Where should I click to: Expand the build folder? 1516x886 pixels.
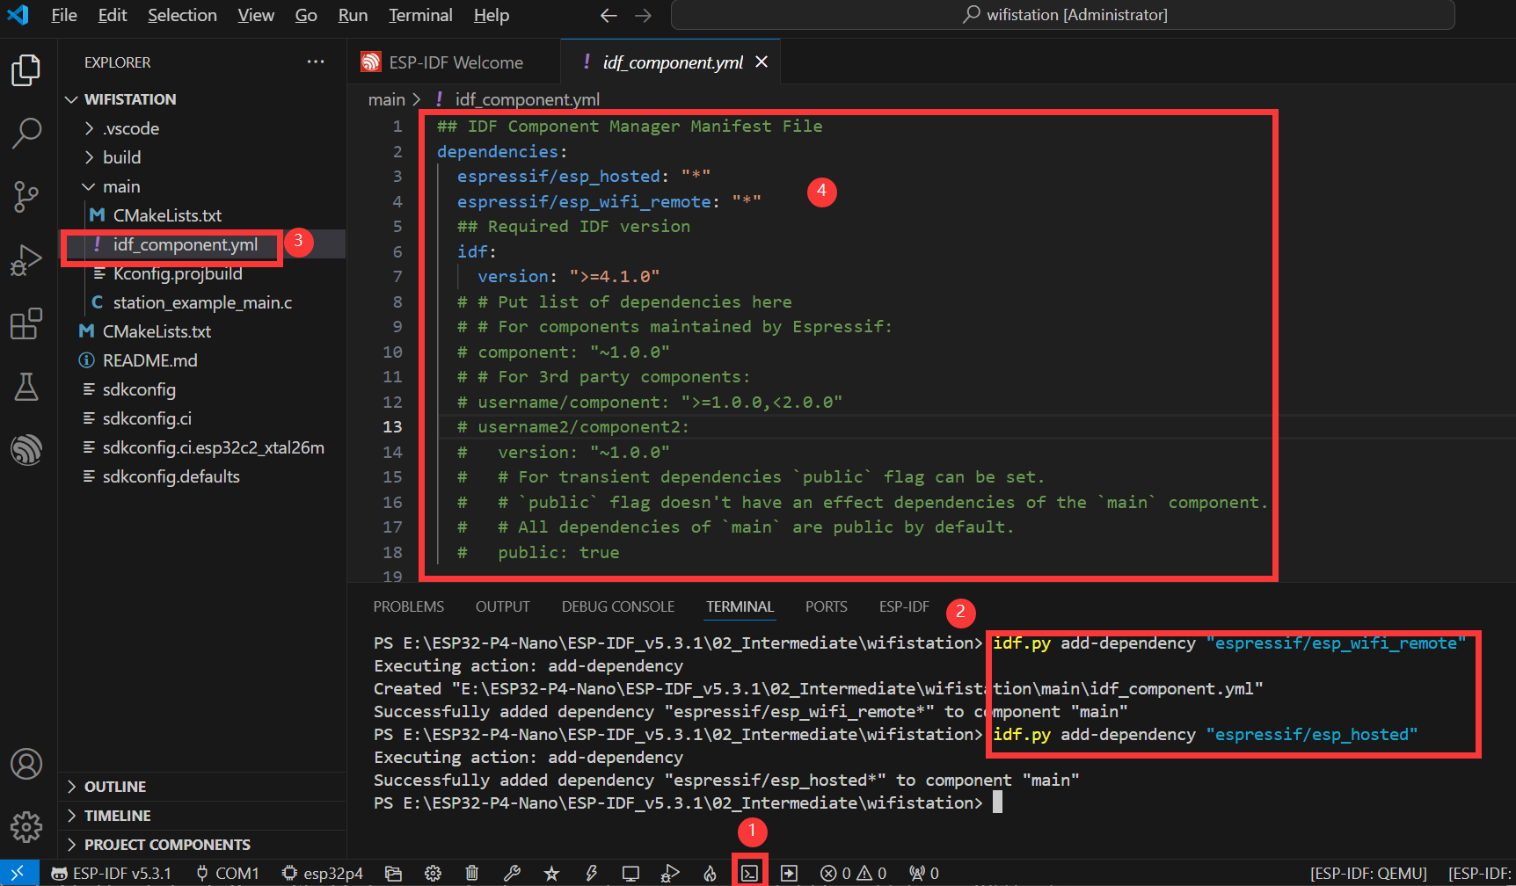121,157
